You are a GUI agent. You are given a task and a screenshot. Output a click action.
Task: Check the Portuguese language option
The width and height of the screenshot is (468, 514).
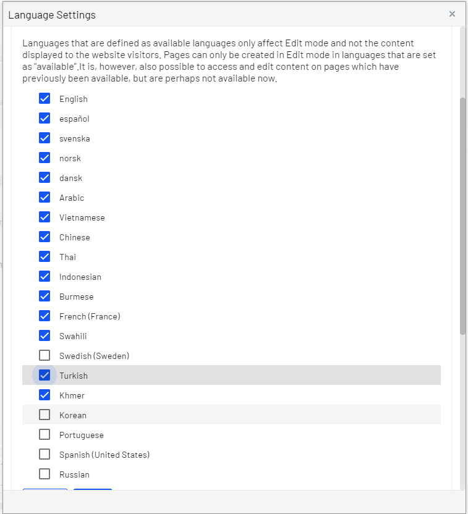(x=45, y=434)
